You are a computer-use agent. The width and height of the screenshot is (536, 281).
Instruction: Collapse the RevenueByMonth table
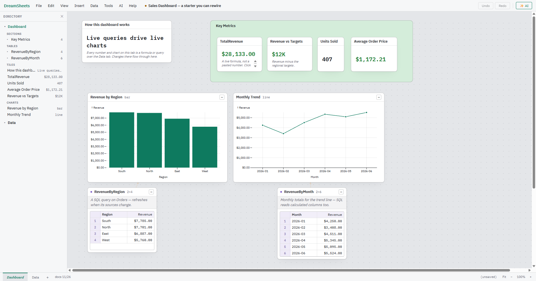point(341,192)
